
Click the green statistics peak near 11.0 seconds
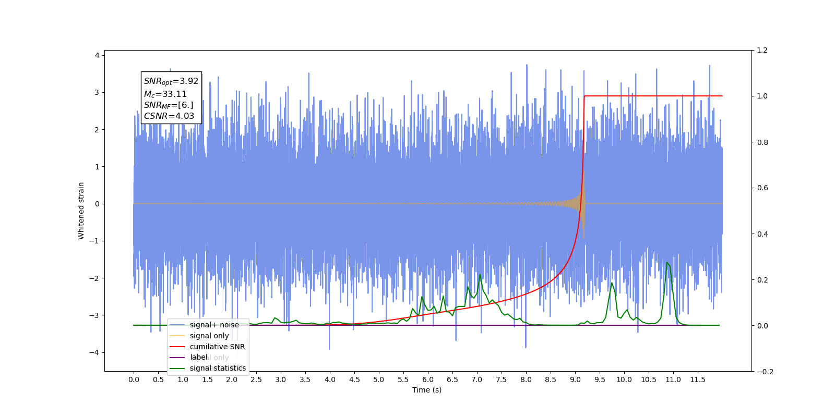[667, 263]
